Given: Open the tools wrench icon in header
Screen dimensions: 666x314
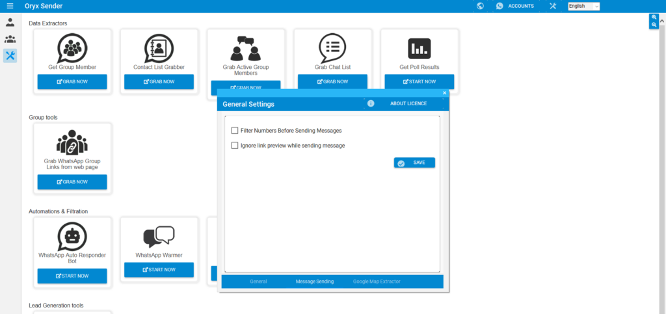Looking at the screenshot, I should click(553, 6).
